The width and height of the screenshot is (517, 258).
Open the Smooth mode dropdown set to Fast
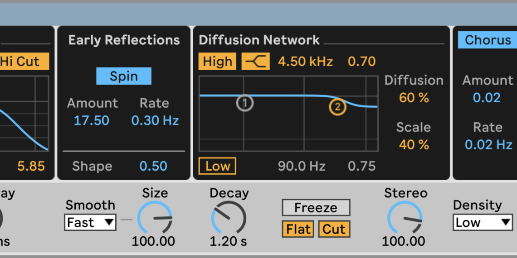coord(90,223)
